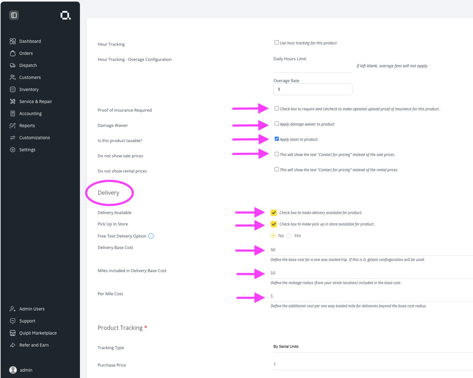The image size is (473, 378).
Task: Click the Dispatch truck icon
Action: coord(13,65)
